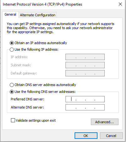Click the Cancel button
Viewport: 126px width, 142px height.
point(111,136)
